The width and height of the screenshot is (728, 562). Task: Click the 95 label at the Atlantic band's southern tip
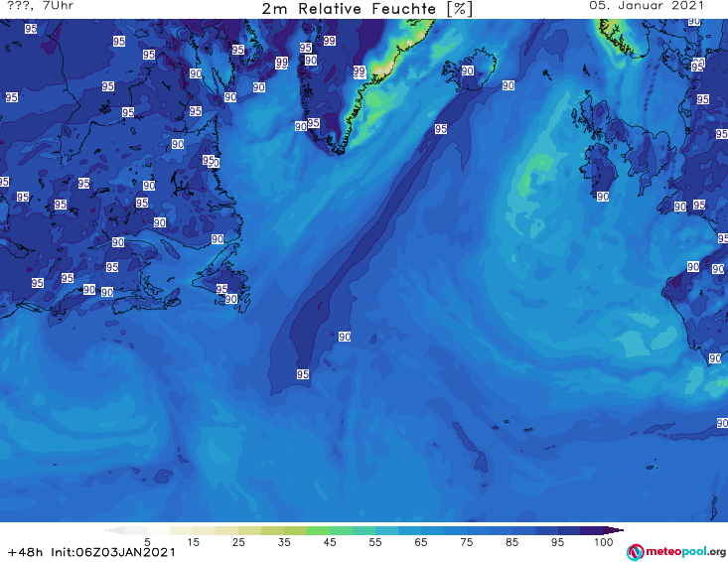303,374
